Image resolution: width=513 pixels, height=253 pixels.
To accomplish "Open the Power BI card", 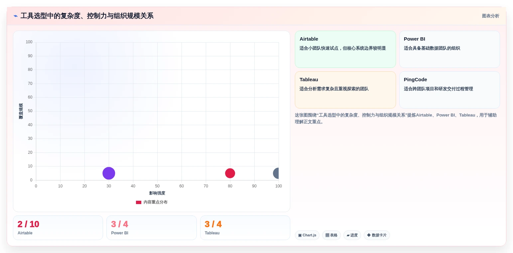I will (x=449, y=49).
